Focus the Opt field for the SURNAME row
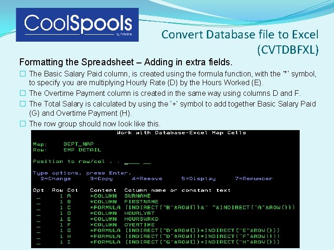 click(39, 196)
